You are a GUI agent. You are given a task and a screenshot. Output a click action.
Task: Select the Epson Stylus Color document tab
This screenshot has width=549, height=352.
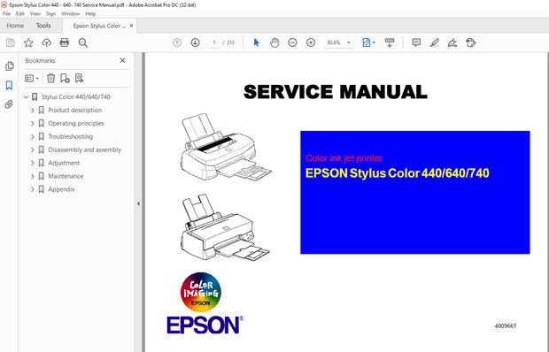(x=99, y=26)
